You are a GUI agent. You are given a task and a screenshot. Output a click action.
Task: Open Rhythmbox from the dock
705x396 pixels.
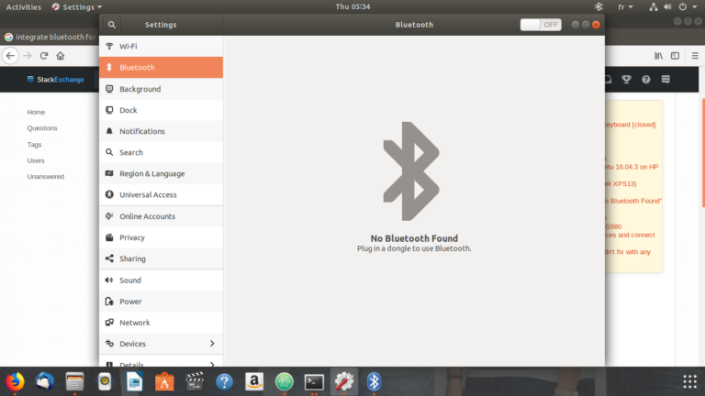[105, 381]
